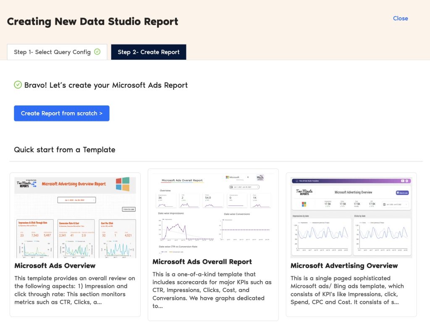Switch to Step 1- Select Query Config tab

tap(57, 52)
